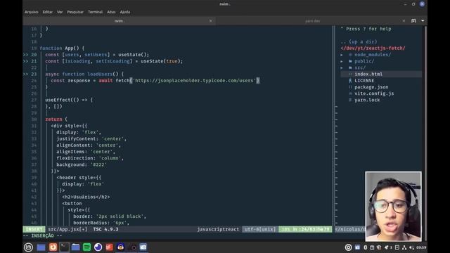Click the 'async function loadUsers()' line
450x253 pixels.
click(x=84, y=74)
